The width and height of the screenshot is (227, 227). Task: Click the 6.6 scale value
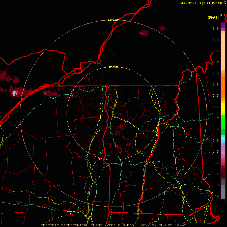216,73
